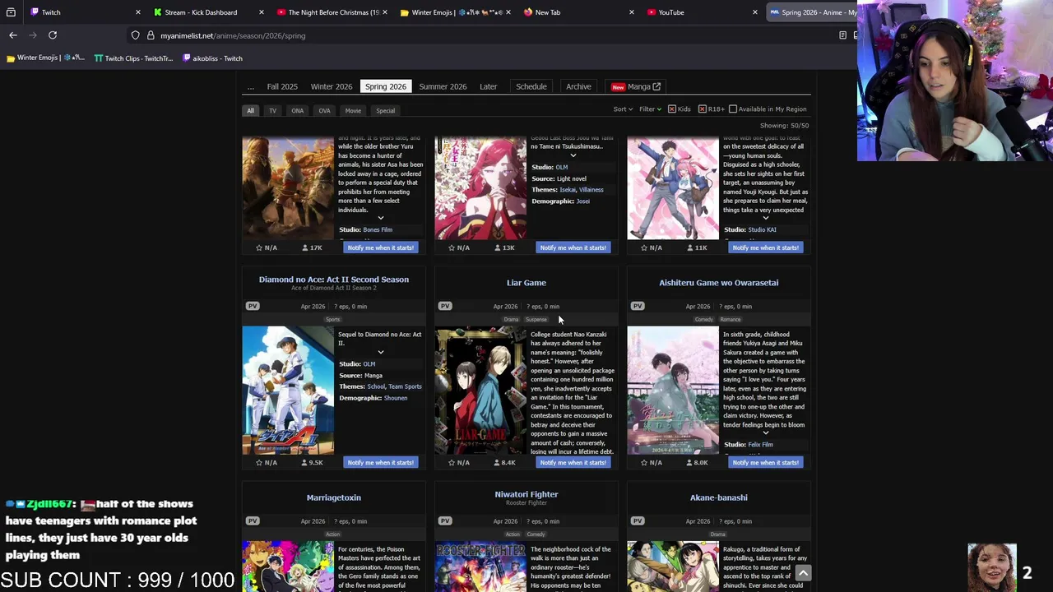
Task: Open Twitch Clips bookmark in bookmarks bar
Action: (133, 58)
